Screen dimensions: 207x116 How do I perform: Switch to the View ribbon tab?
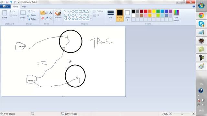[24, 6]
